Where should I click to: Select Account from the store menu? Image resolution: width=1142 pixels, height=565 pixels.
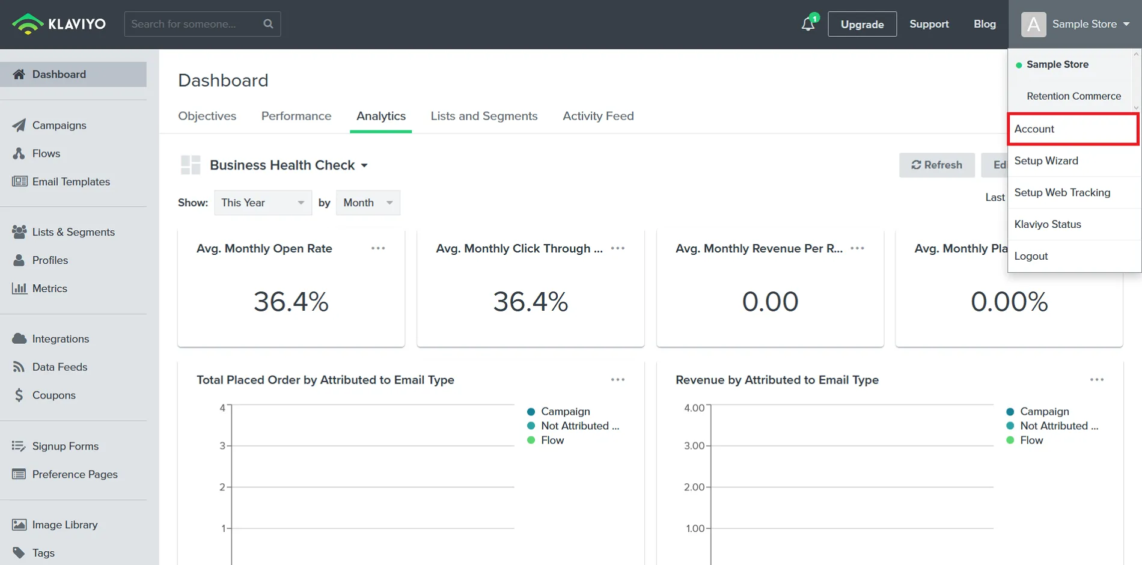pyautogui.click(x=1033, y=129)
